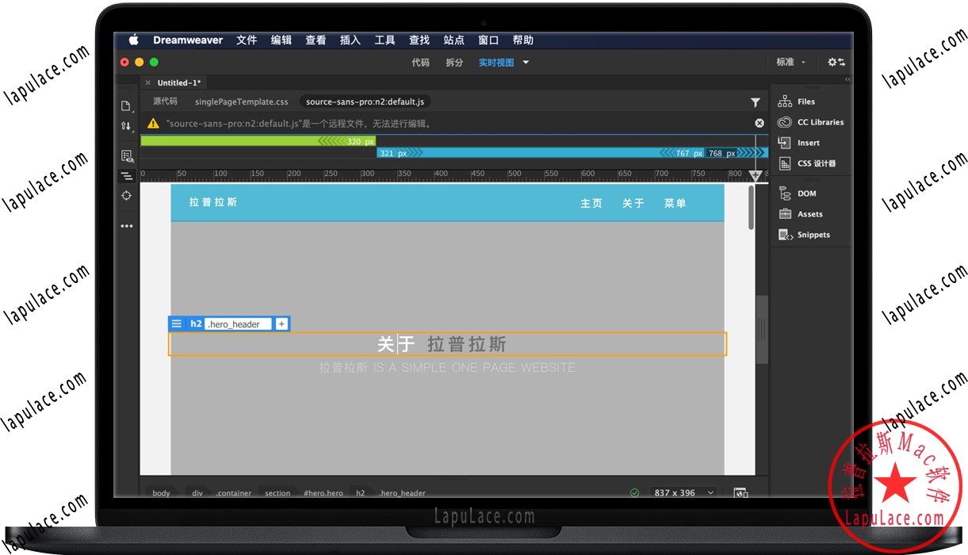
Task: Open the DOM panel icon
Action: click(x=785, y=193)
